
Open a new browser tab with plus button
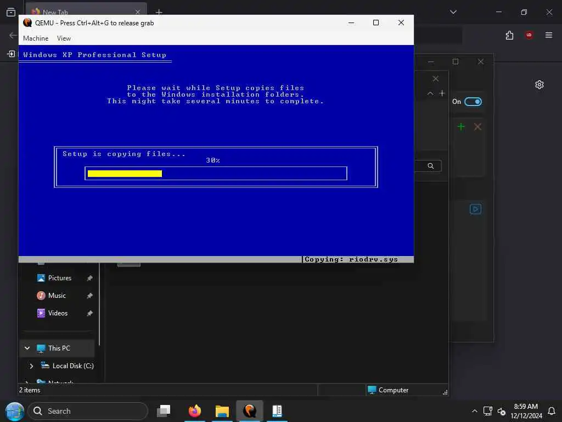coord(159,12)
